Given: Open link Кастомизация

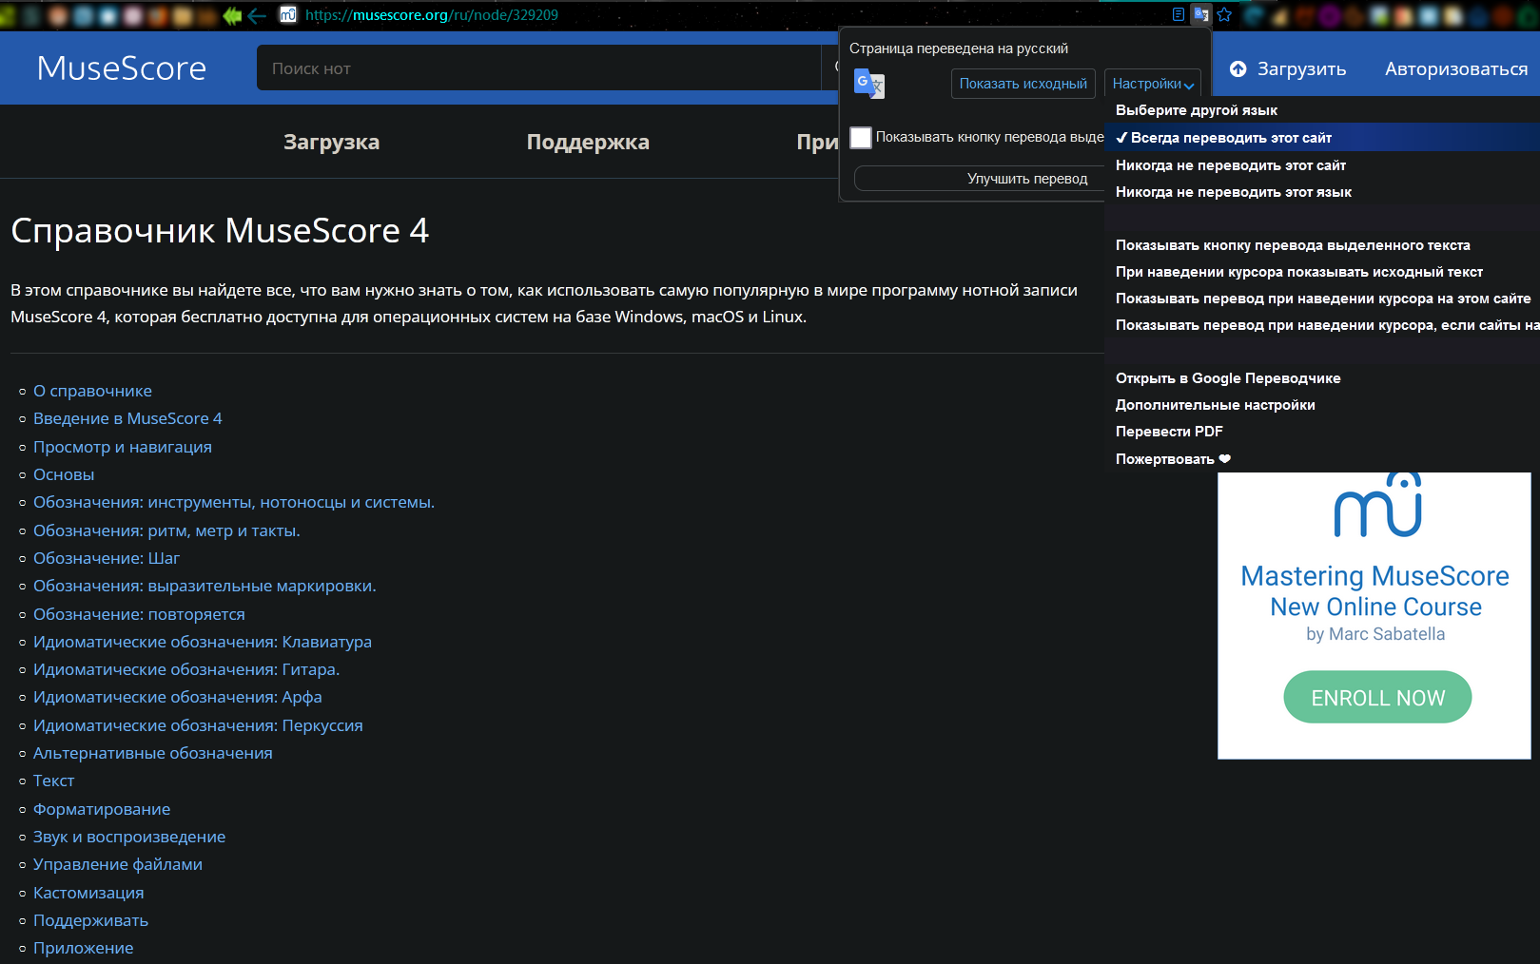Looking at the screenshot, I should (88, 893).
